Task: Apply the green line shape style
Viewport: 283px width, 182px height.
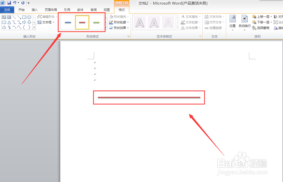Action: (x=97, y=22)
